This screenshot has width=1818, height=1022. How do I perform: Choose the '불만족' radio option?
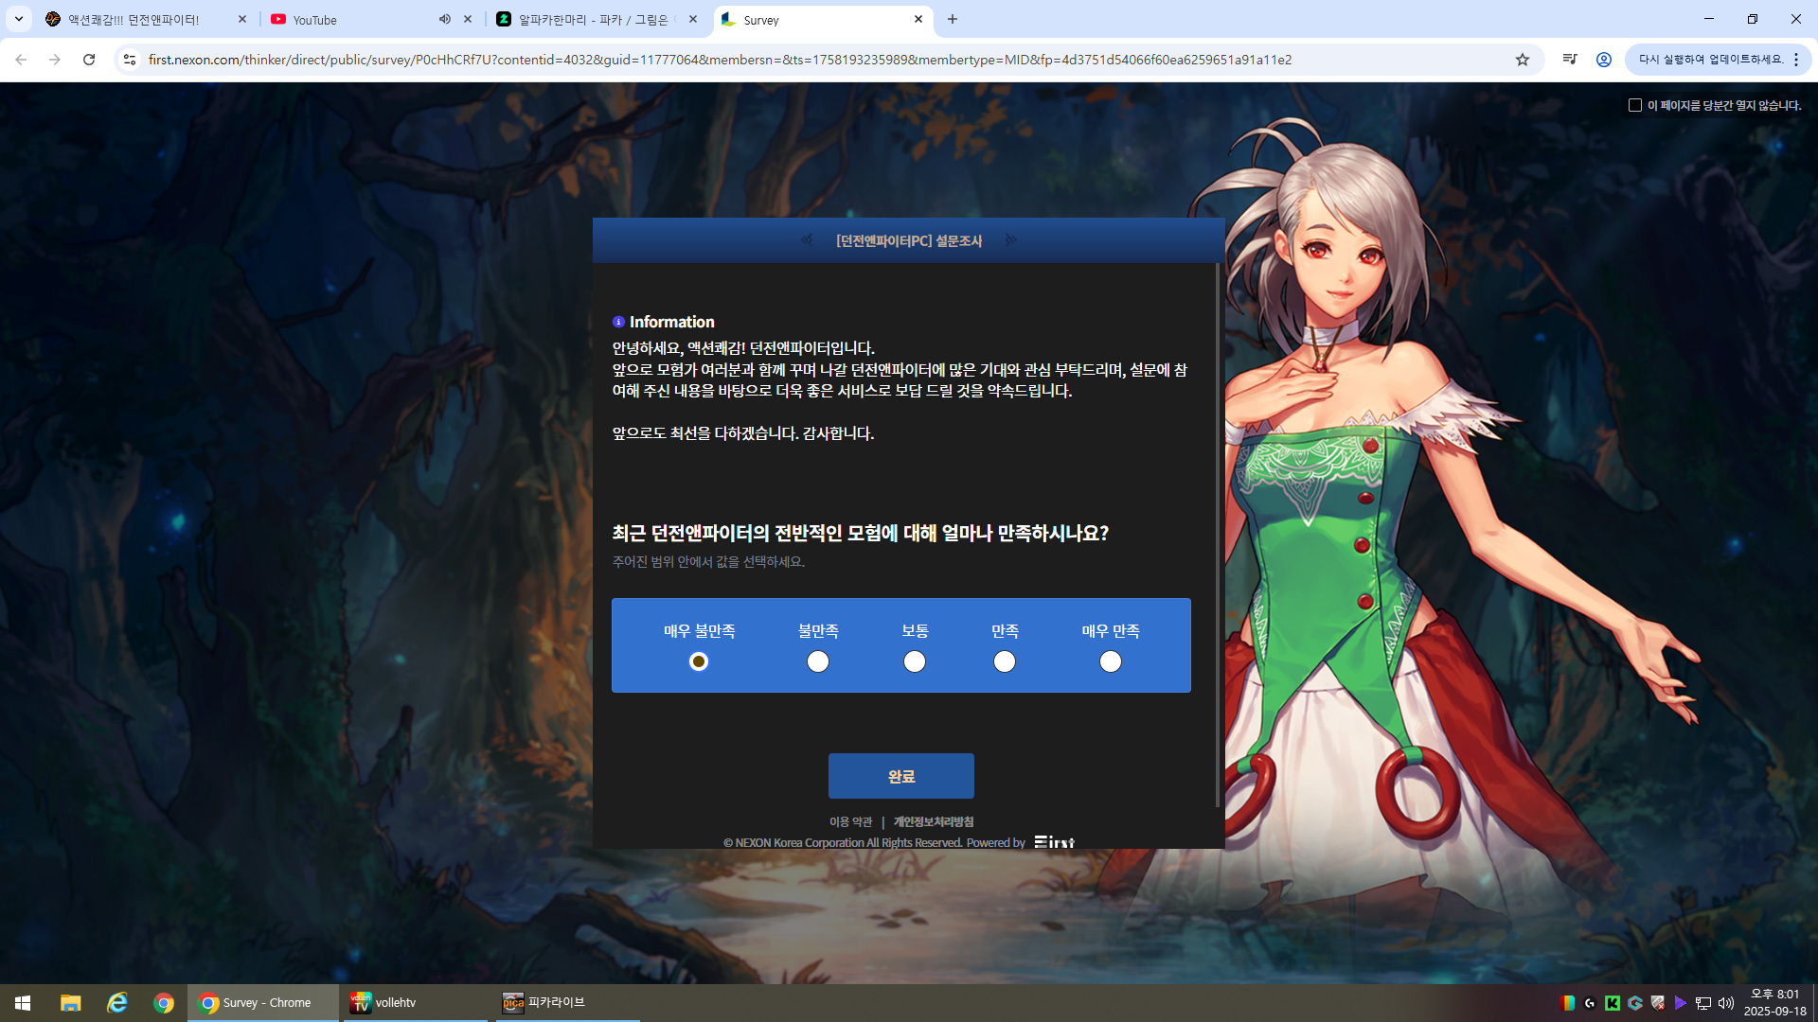coord(818,661)
